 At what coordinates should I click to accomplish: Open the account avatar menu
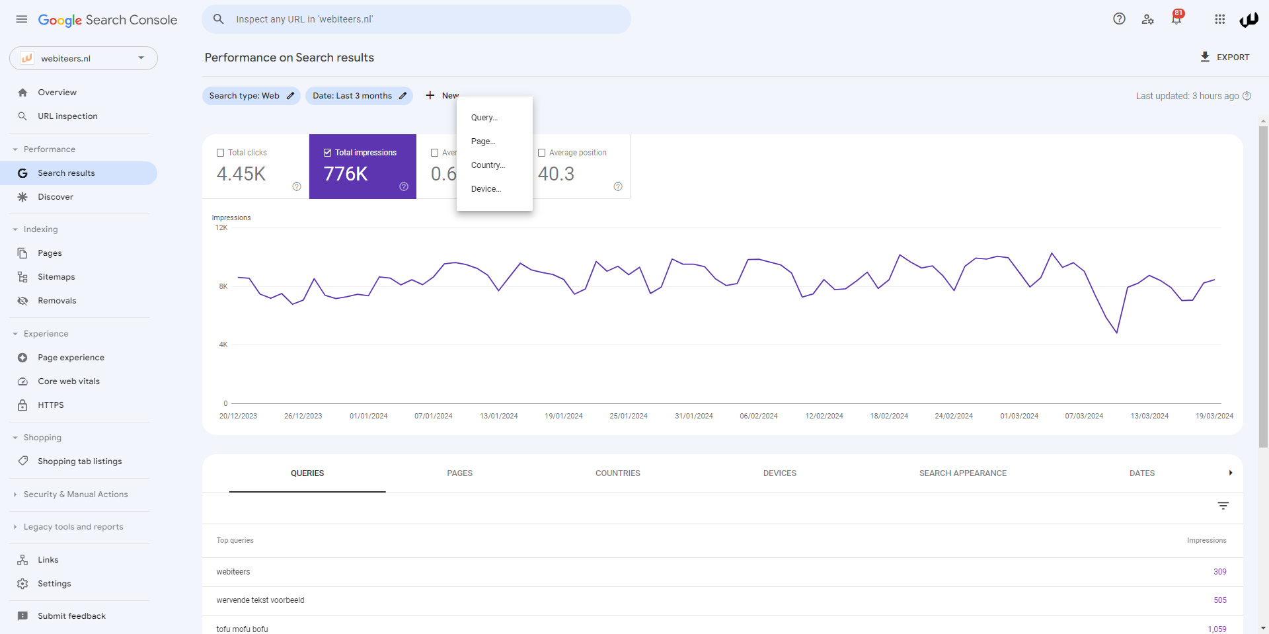click(x=1249, y=20)
